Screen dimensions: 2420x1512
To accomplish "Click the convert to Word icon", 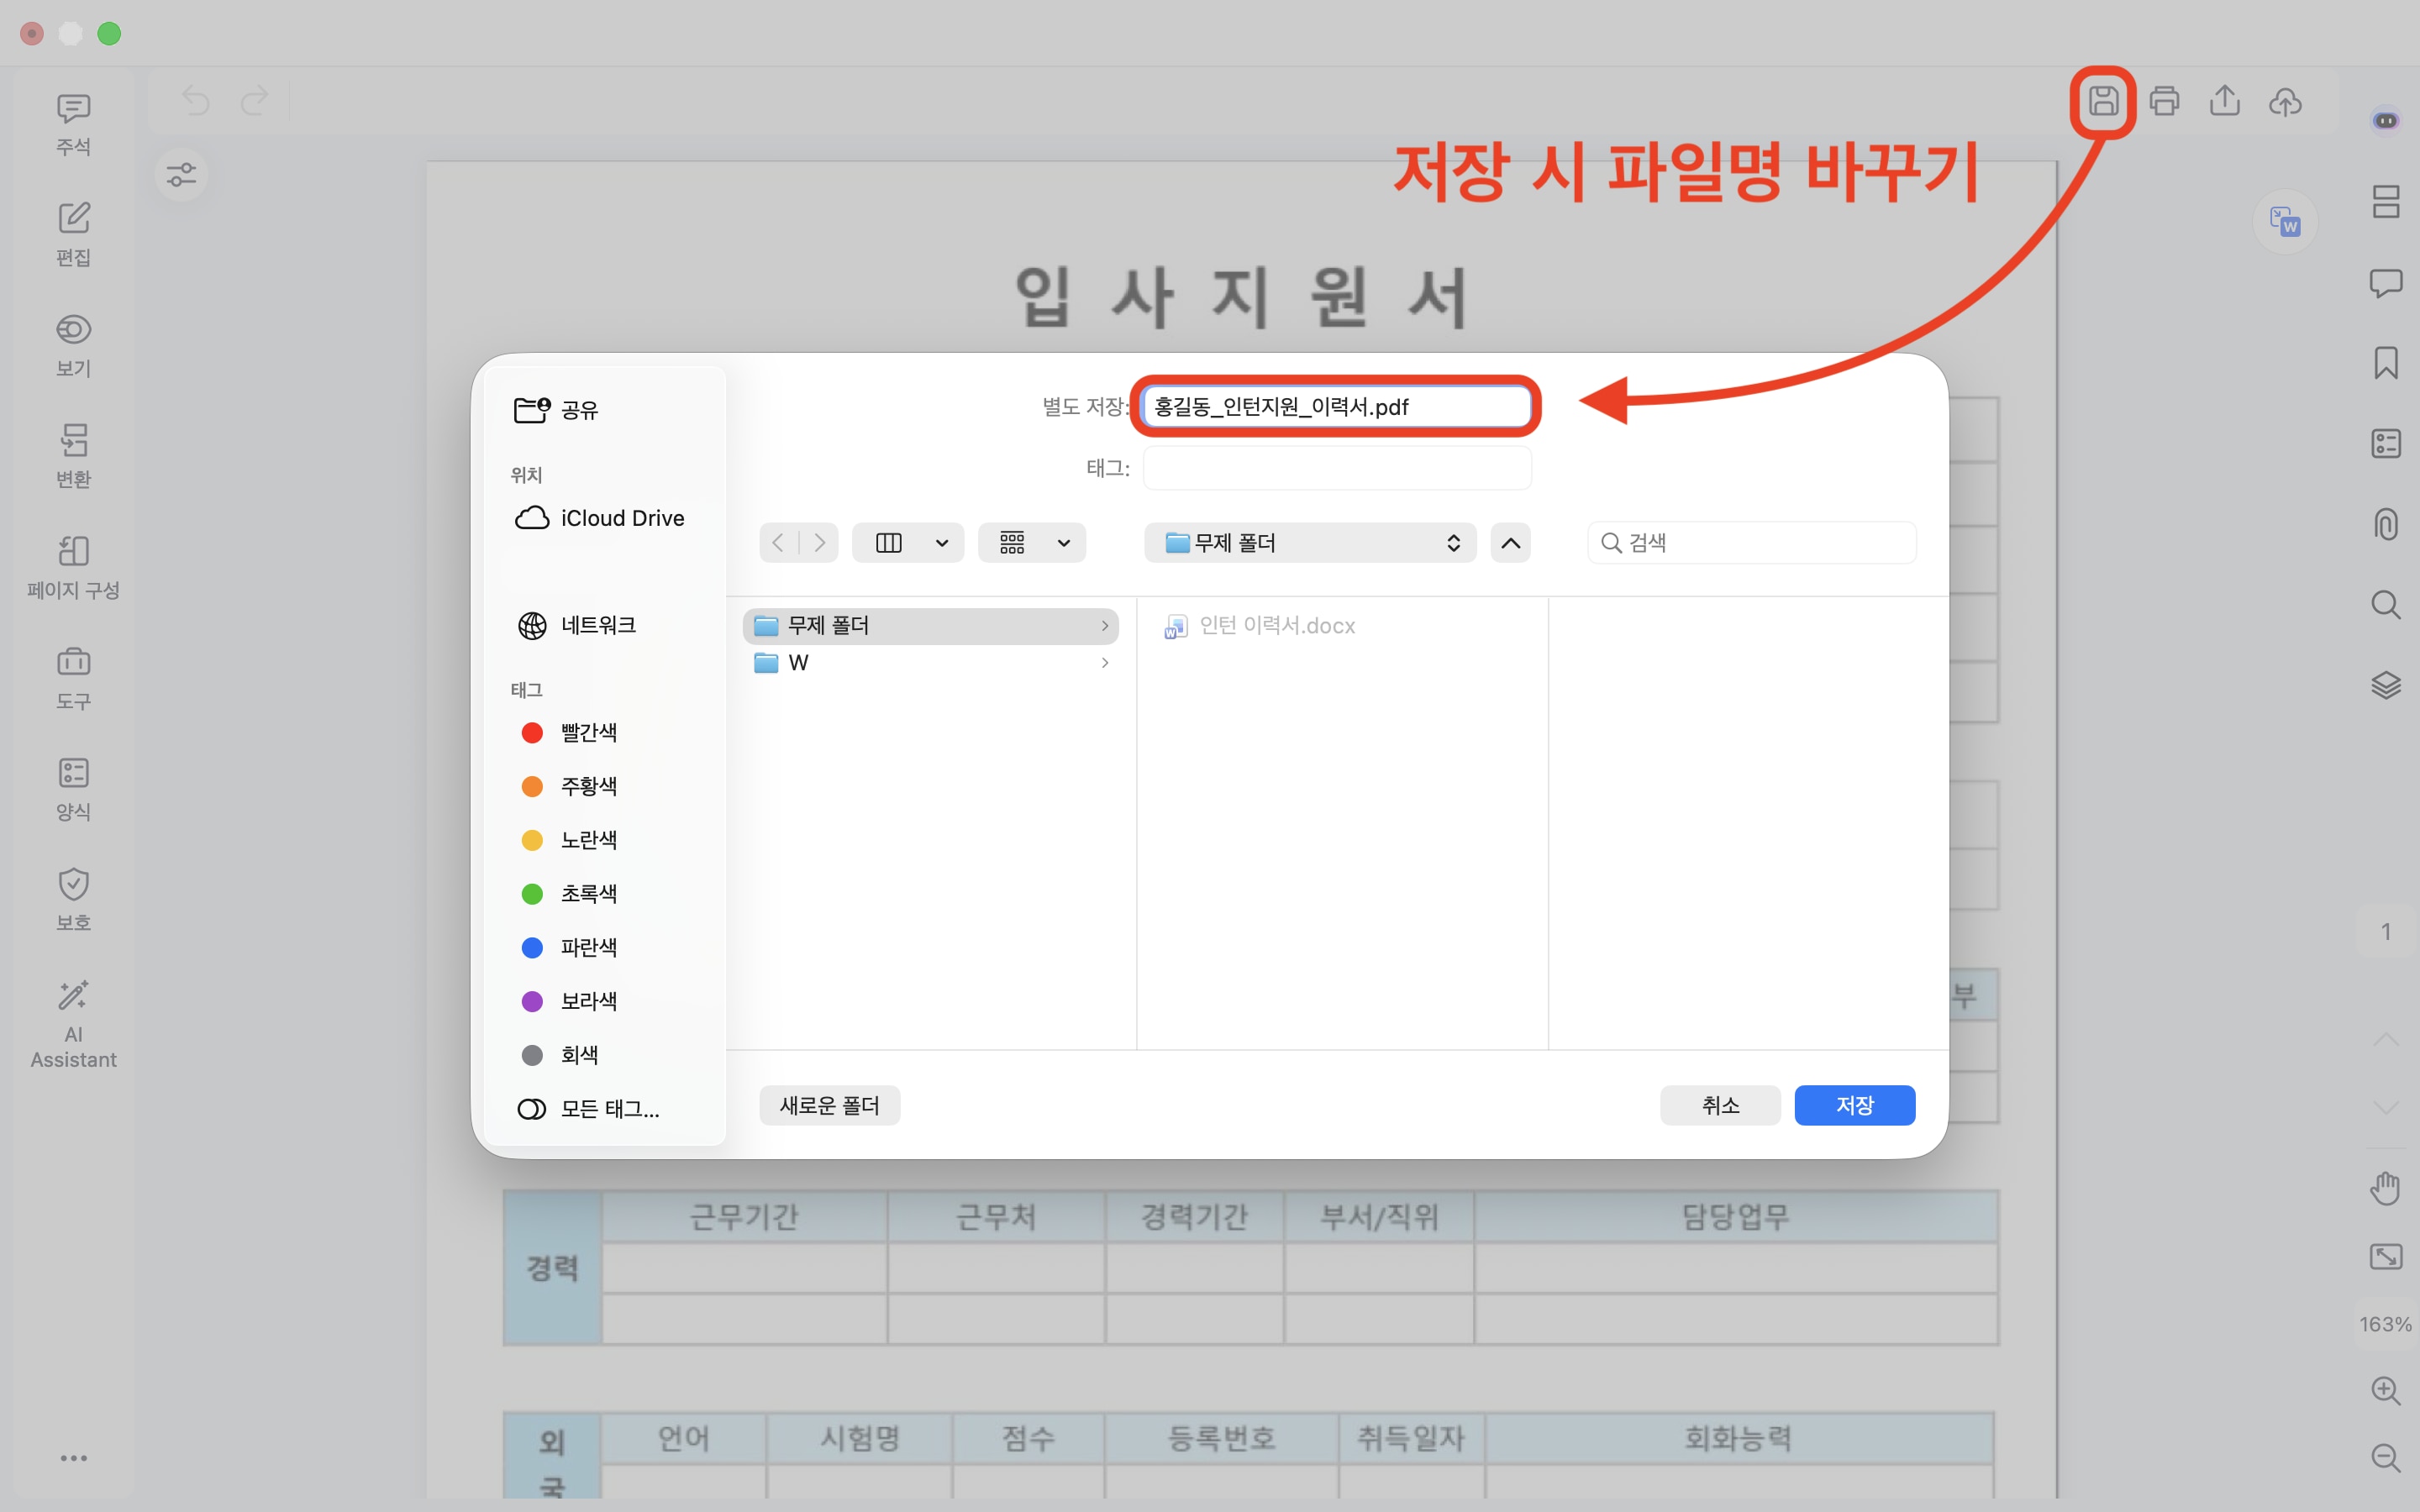I will [x=2285, y=221].
